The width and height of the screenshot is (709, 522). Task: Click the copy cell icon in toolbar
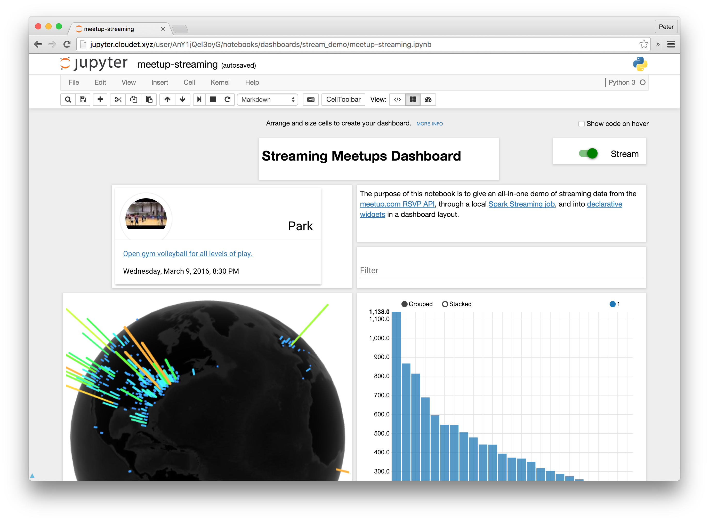[133, 99]
